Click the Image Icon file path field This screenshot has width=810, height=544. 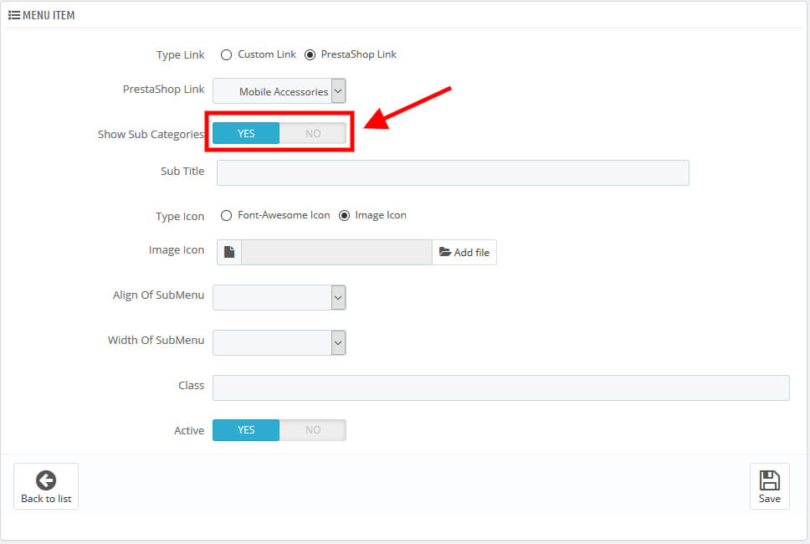click(x=336, y=252)
